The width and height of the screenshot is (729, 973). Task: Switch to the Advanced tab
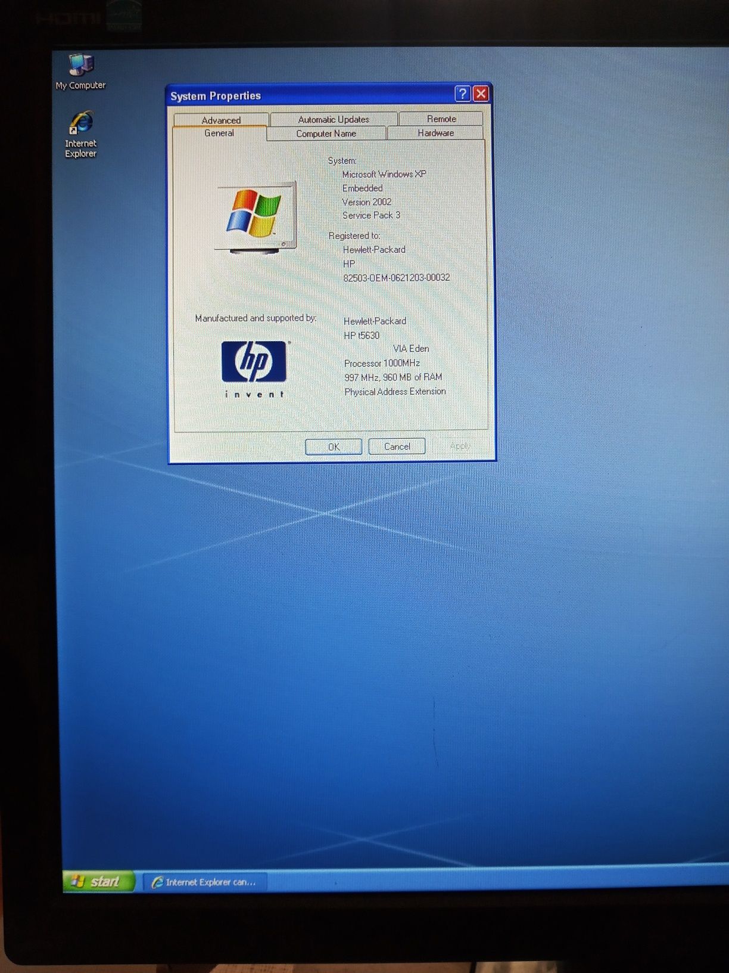pyautogui.click(x=221, y=120)
